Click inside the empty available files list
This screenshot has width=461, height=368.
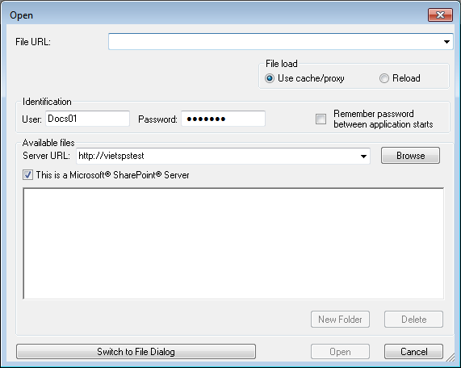pos(233,244)
